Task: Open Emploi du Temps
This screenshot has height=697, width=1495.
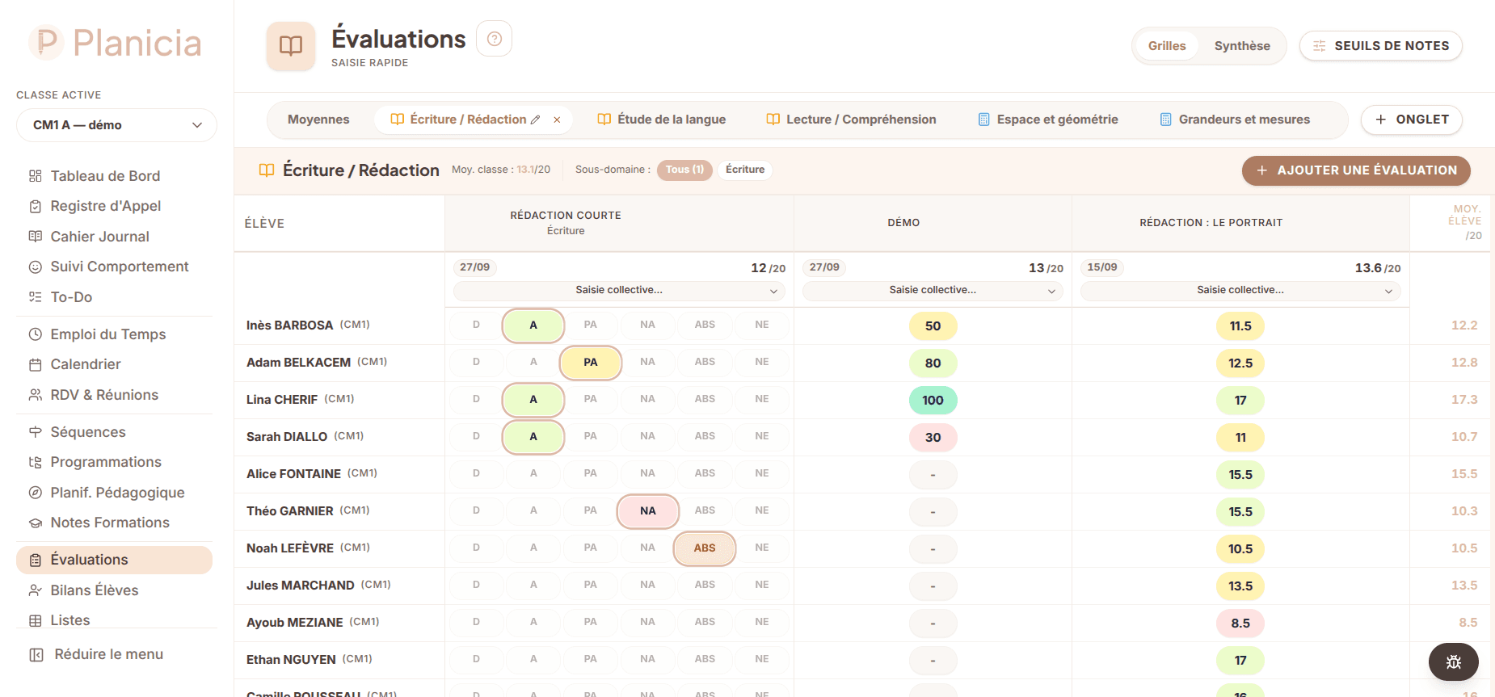Action: 114,334
